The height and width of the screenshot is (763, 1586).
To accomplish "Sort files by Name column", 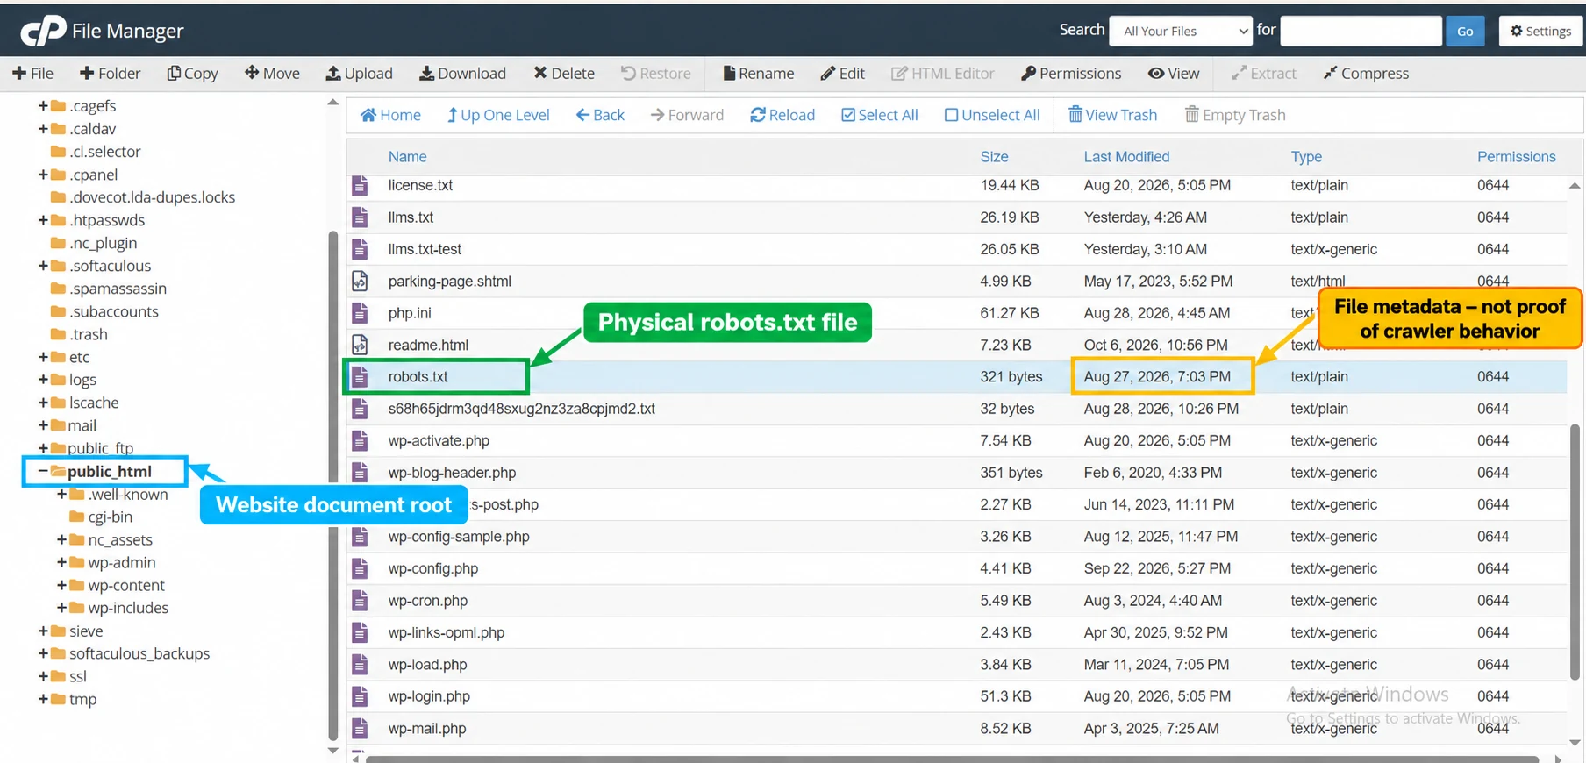I will pos(407,157).
